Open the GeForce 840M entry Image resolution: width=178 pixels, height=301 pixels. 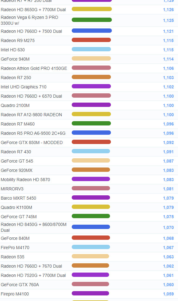pyautogui.click(x=15, y=238)
